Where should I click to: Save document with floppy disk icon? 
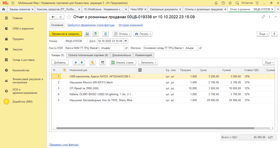tap(87, 34)
